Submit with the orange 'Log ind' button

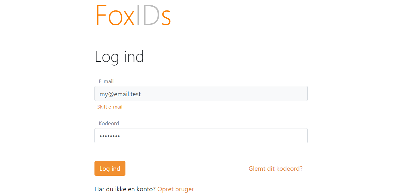110,168
